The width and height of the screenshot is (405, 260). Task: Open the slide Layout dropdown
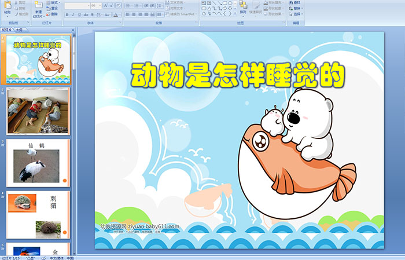(53, 3)
